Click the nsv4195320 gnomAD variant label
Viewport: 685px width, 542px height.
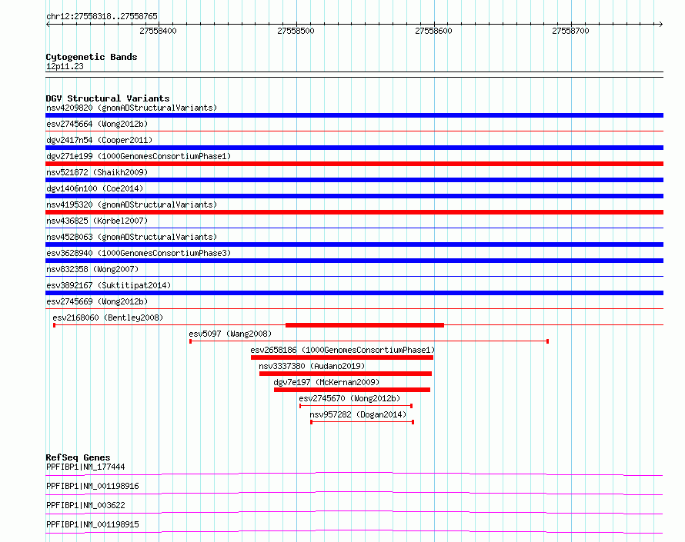(132, 204)
